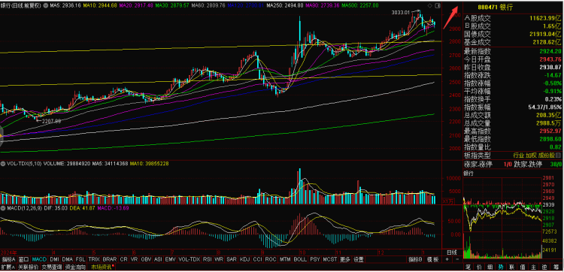Select VOL-TDX in the bottom indicator bar
The image size is (564, 272).
(190, 259)
